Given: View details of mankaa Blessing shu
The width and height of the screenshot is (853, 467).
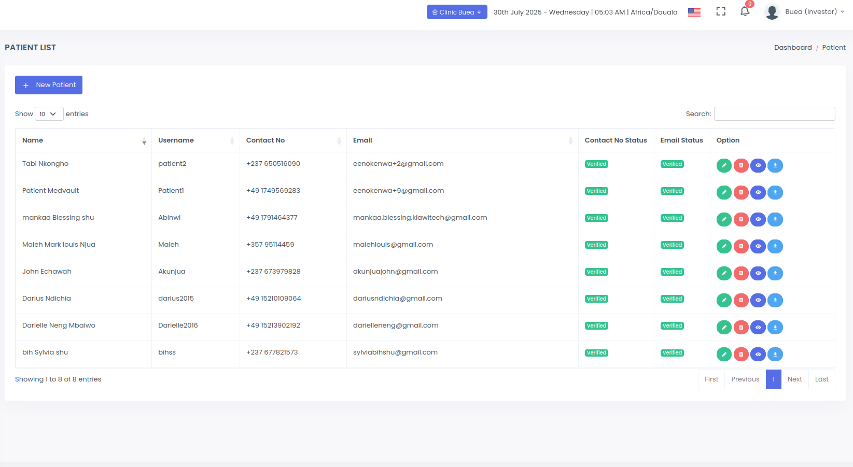Looking at the screenshot, I should (x=758, y=219).
